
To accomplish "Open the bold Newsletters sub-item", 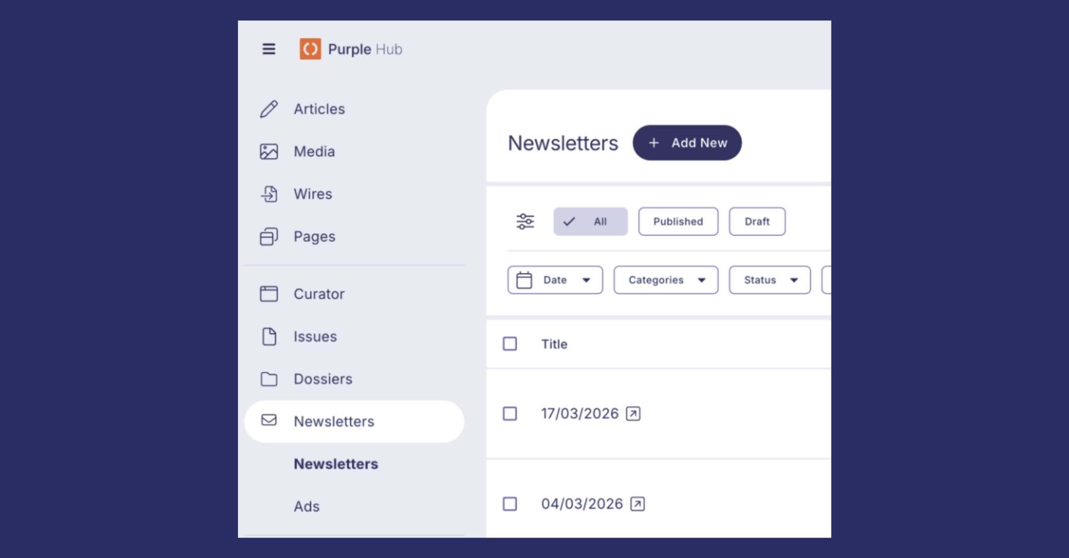I will [x=336, y=464].
